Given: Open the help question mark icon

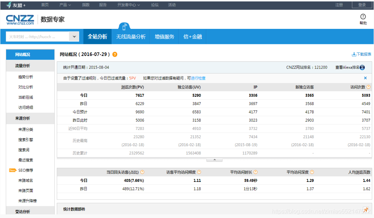Looking at the screenshot, I should tap(363, 16).
